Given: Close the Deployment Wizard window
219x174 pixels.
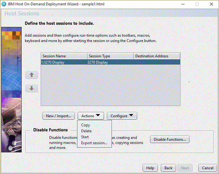Looking at the screenshot, I should 211,4.
